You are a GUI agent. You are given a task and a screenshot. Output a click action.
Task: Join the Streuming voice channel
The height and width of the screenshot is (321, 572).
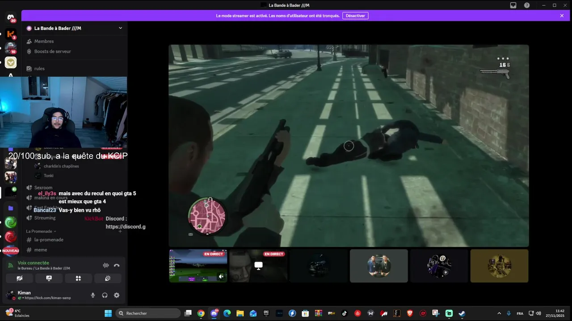[45, 218]
